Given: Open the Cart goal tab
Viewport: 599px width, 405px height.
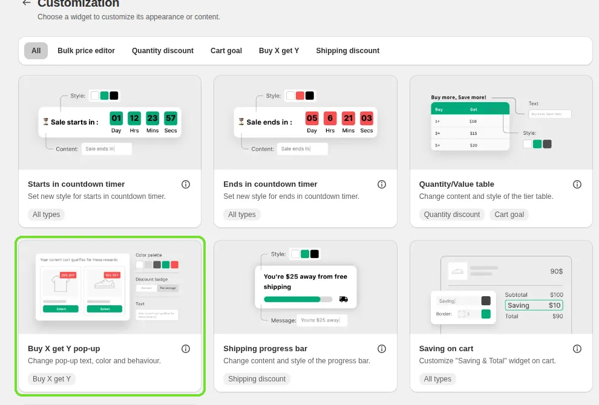Looking at the screenshot, I should click(x=226, y=51).
